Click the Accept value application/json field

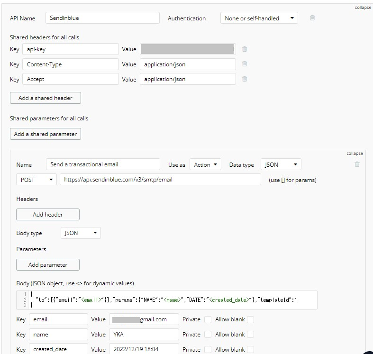coord(188,79)
